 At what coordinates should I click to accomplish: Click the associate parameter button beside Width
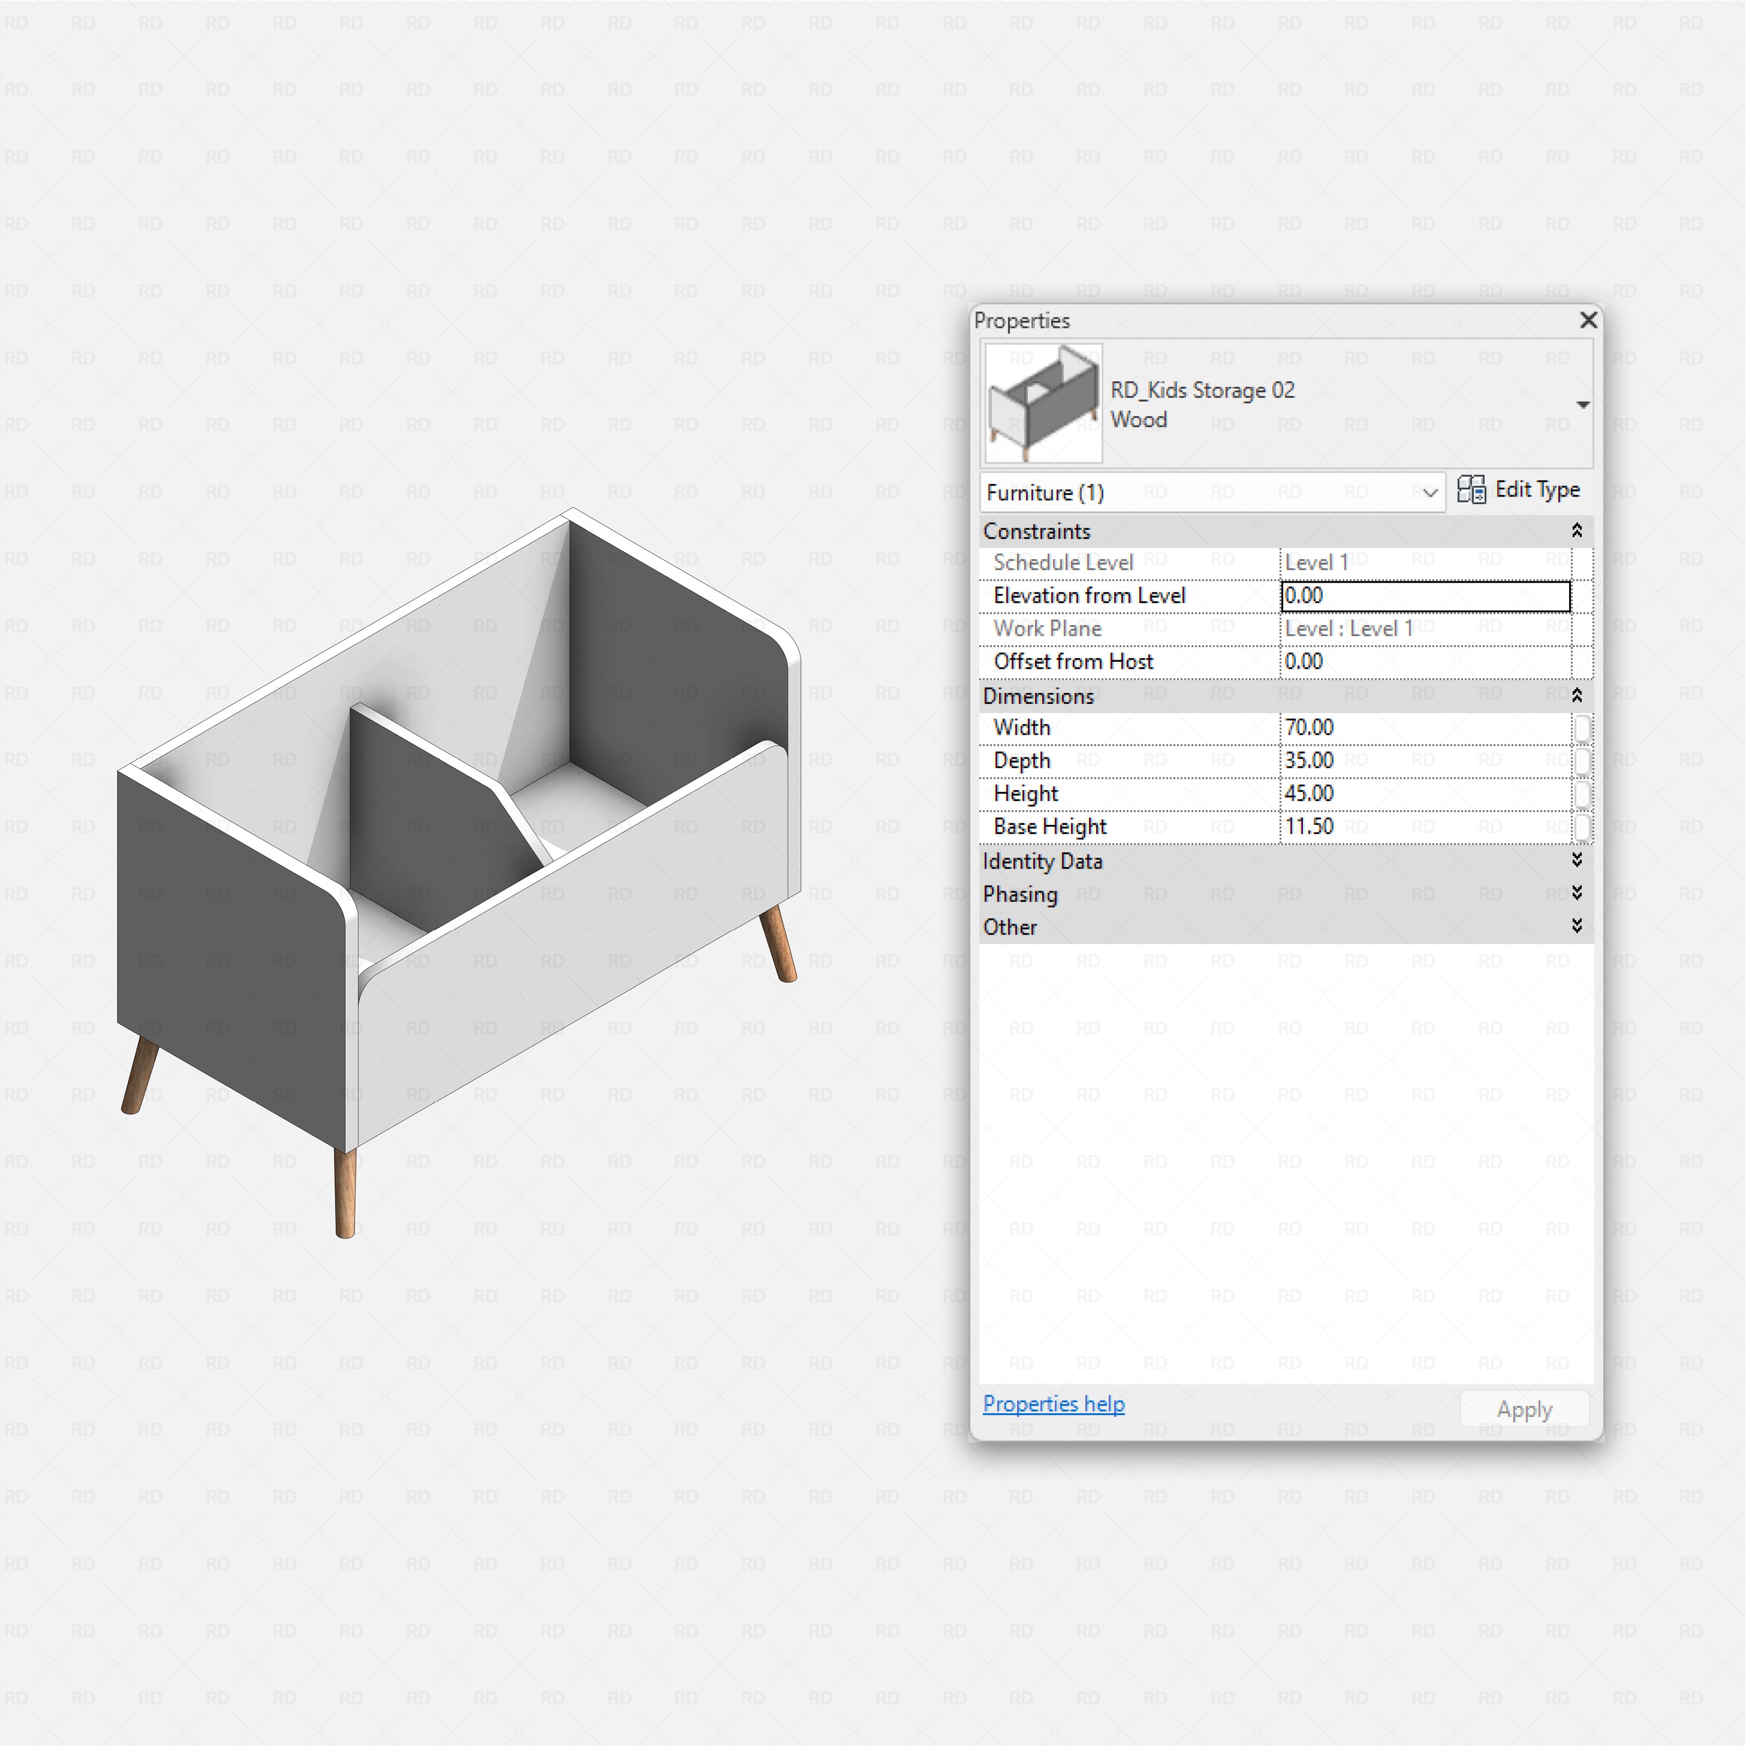click(1583, 727)
